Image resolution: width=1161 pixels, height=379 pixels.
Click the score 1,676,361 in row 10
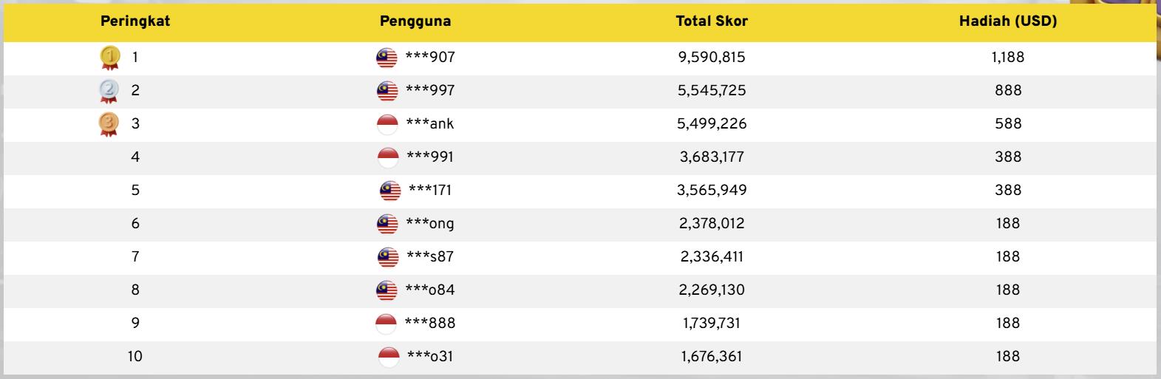tap(712, 357)
